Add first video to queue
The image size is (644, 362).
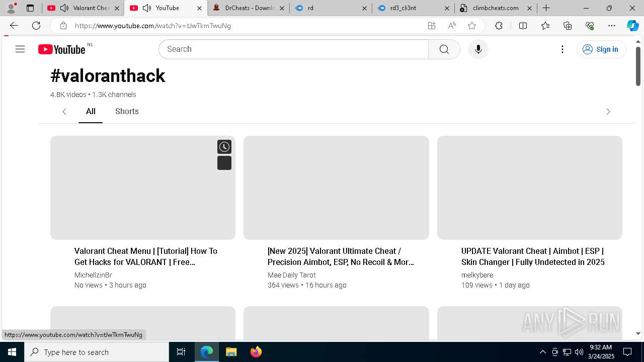(x=224, y=163)
